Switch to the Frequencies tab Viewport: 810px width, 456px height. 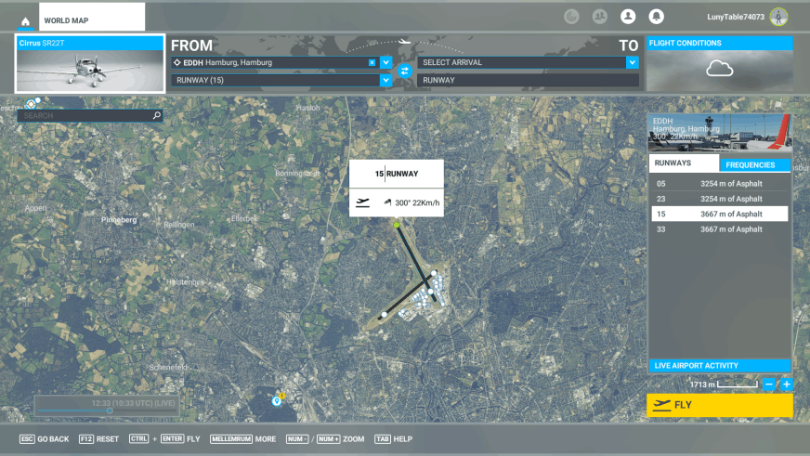pos(754,165)
